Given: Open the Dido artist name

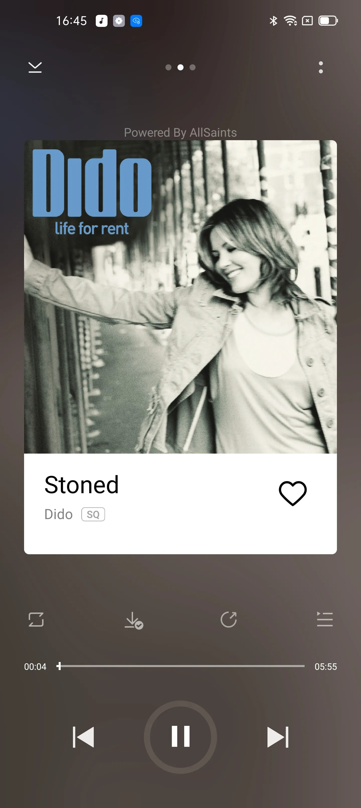Looking at the screenshot, I should tap(59, 514).
